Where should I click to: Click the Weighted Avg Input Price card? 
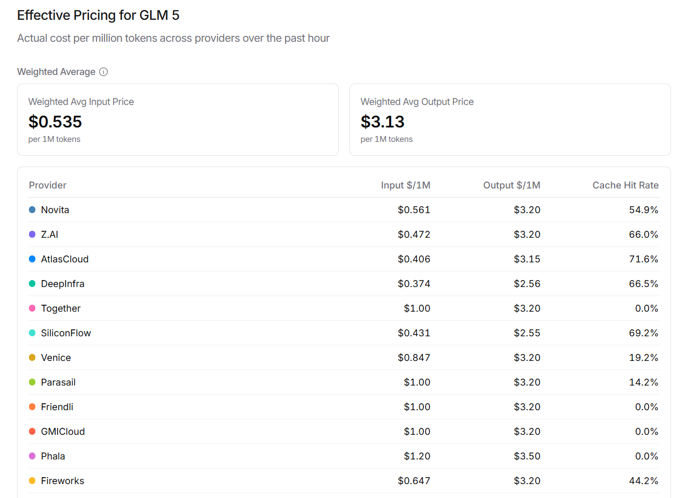point(177,119)
